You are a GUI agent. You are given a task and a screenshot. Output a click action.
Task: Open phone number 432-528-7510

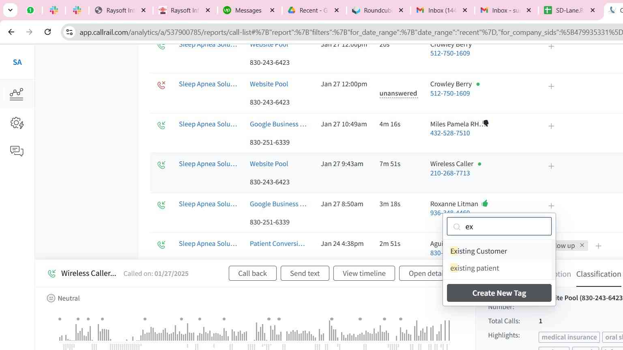click(x=450, y=133)
